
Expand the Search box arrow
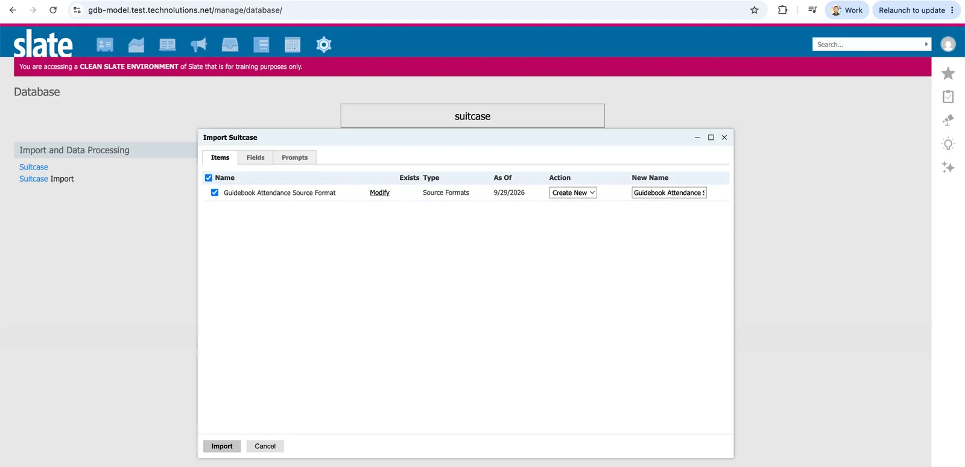click(x=926, y=44)
